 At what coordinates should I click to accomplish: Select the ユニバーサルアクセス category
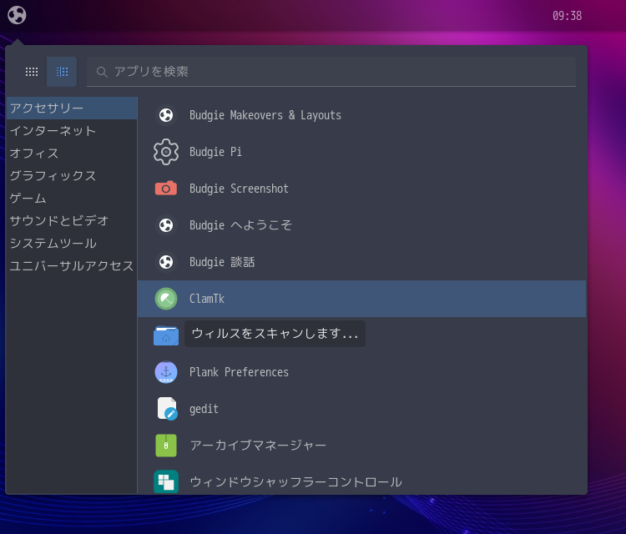(x=72, y=266)
